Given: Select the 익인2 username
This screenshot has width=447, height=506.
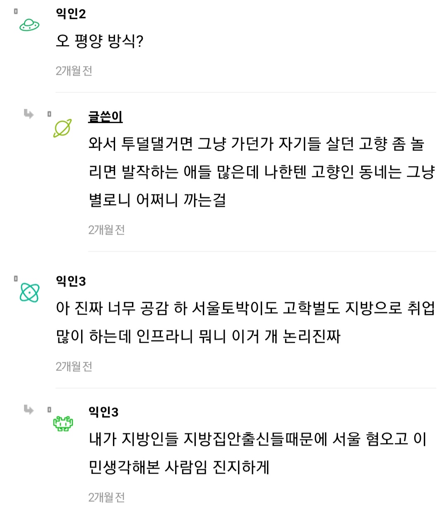Looking at the screenshot, I should tap(71, 14).
